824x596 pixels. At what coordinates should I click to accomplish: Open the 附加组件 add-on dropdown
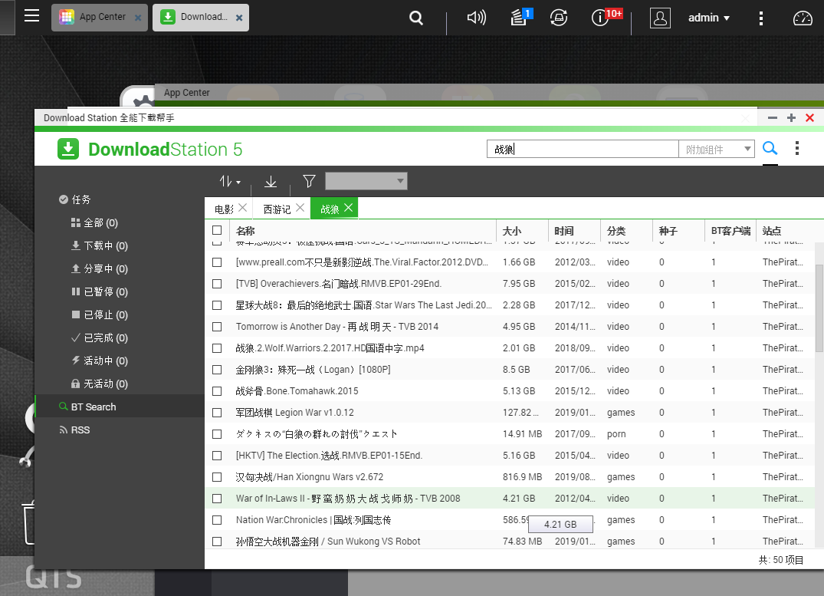tap(717, 150)
